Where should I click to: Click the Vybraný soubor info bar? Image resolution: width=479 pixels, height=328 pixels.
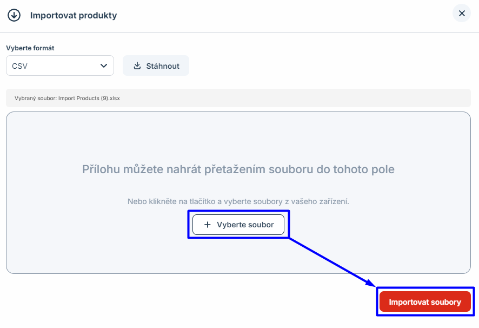coord(270,99)
